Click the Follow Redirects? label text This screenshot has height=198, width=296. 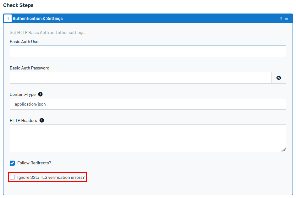34,163
